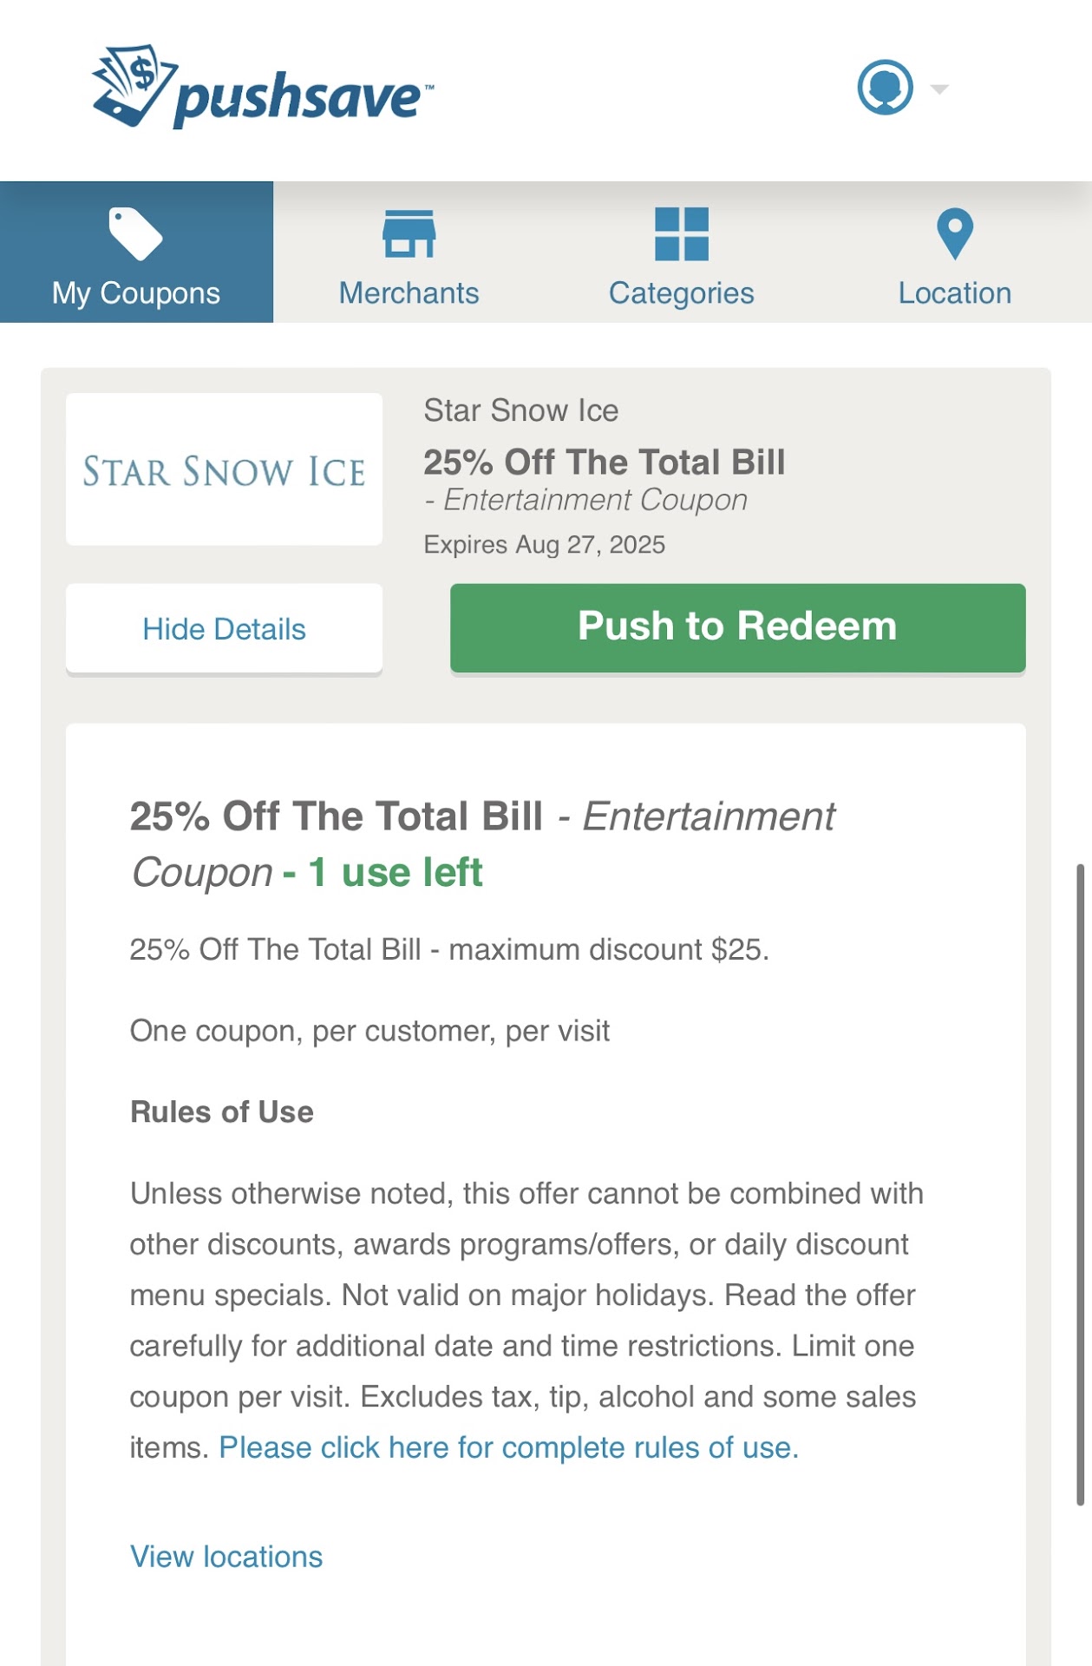Select the My Coupons tab label
This screenshot has height=1666, width=1092.
135,293
